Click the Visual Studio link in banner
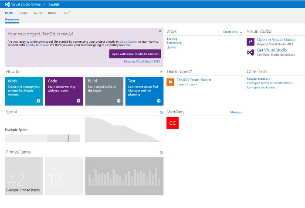 (x=128, y=41)
